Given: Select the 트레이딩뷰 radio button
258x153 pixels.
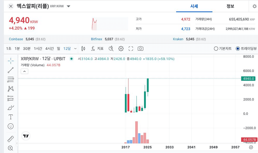Looking at the screenshot, I should coord(238,49).
